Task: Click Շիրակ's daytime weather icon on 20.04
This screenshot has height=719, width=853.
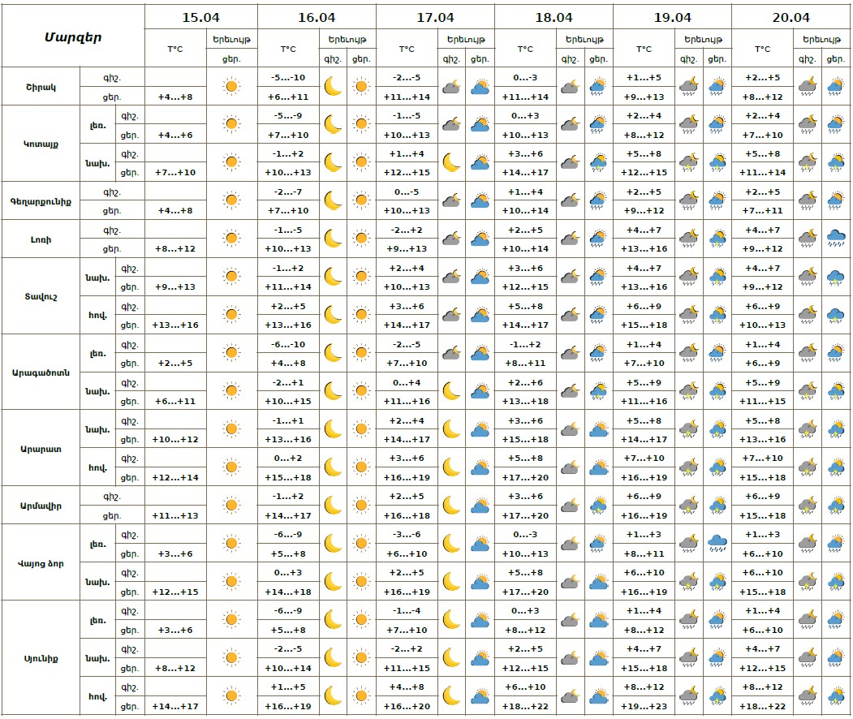Action: 836,86
